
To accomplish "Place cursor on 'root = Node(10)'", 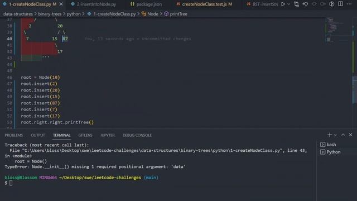I will pos(40,78).
